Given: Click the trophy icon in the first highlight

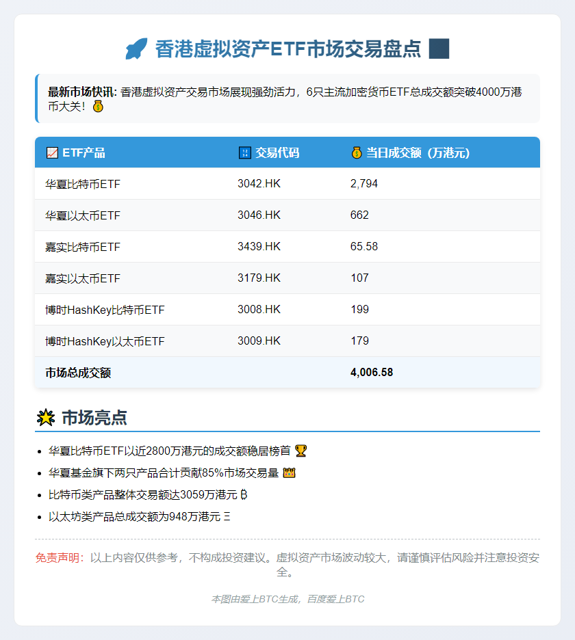Looking at the screenshot, I should point(301,451).
